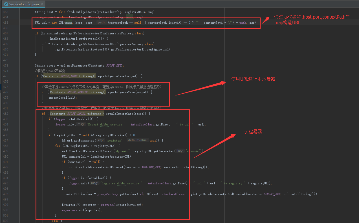
Task: Click line number 482 in the gutter
Action: point(5,114)
